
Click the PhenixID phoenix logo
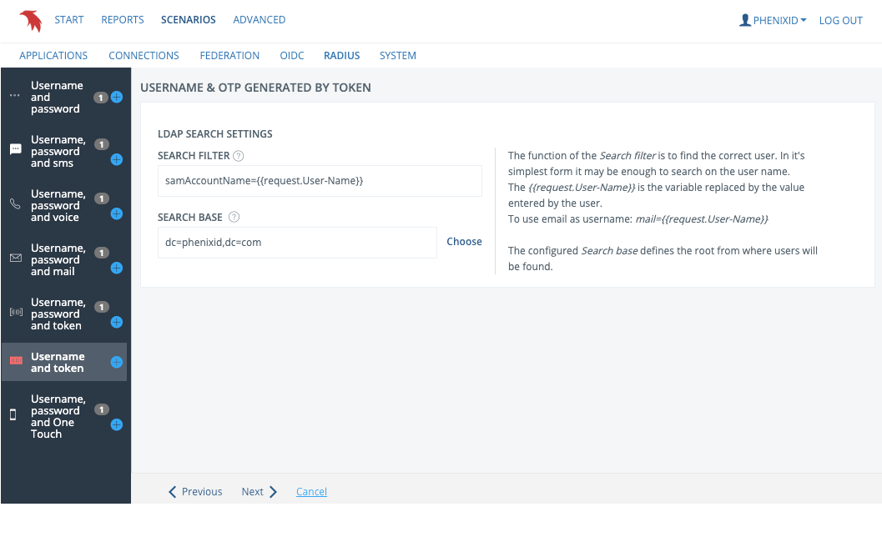pyautogui.click(x=31, y=20)
